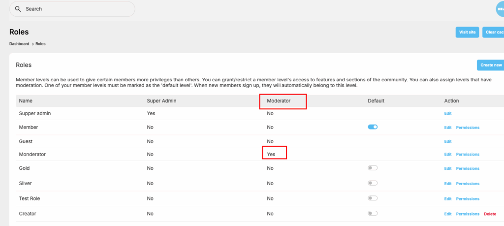
Task: Open the user avatar in top corner
Action: click(x=499, y=9)
